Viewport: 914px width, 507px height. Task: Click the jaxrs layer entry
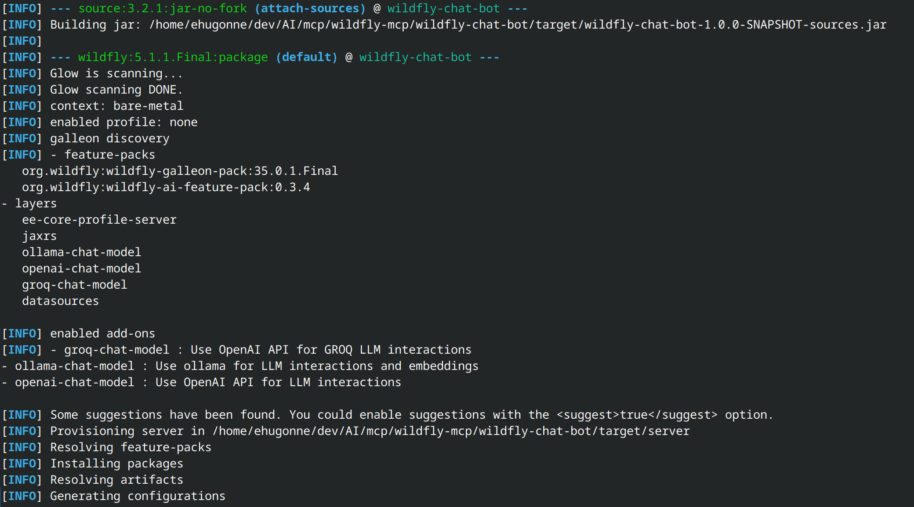tap(40, 236)
